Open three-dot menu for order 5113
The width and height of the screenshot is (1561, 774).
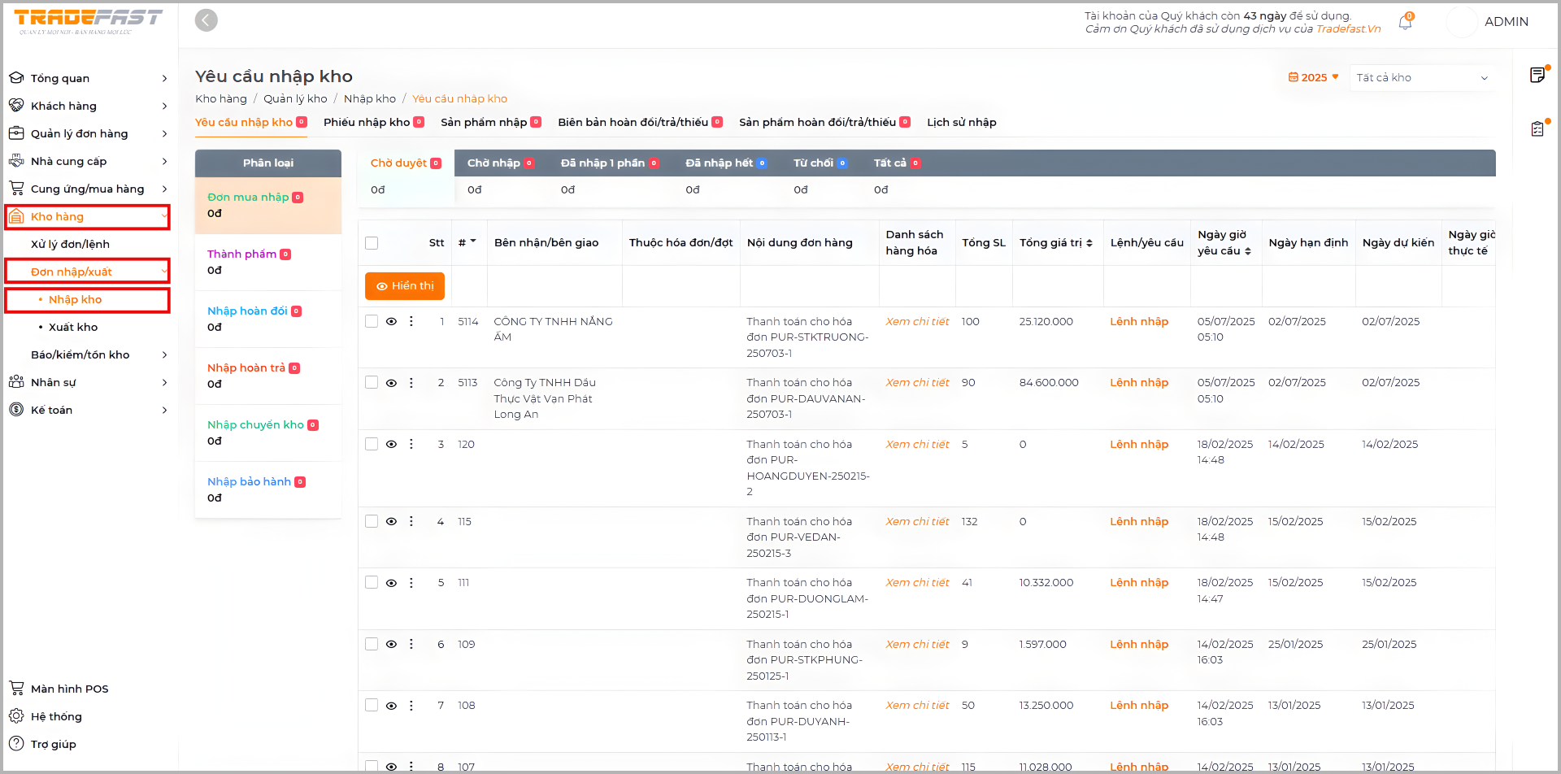(411, 383)
